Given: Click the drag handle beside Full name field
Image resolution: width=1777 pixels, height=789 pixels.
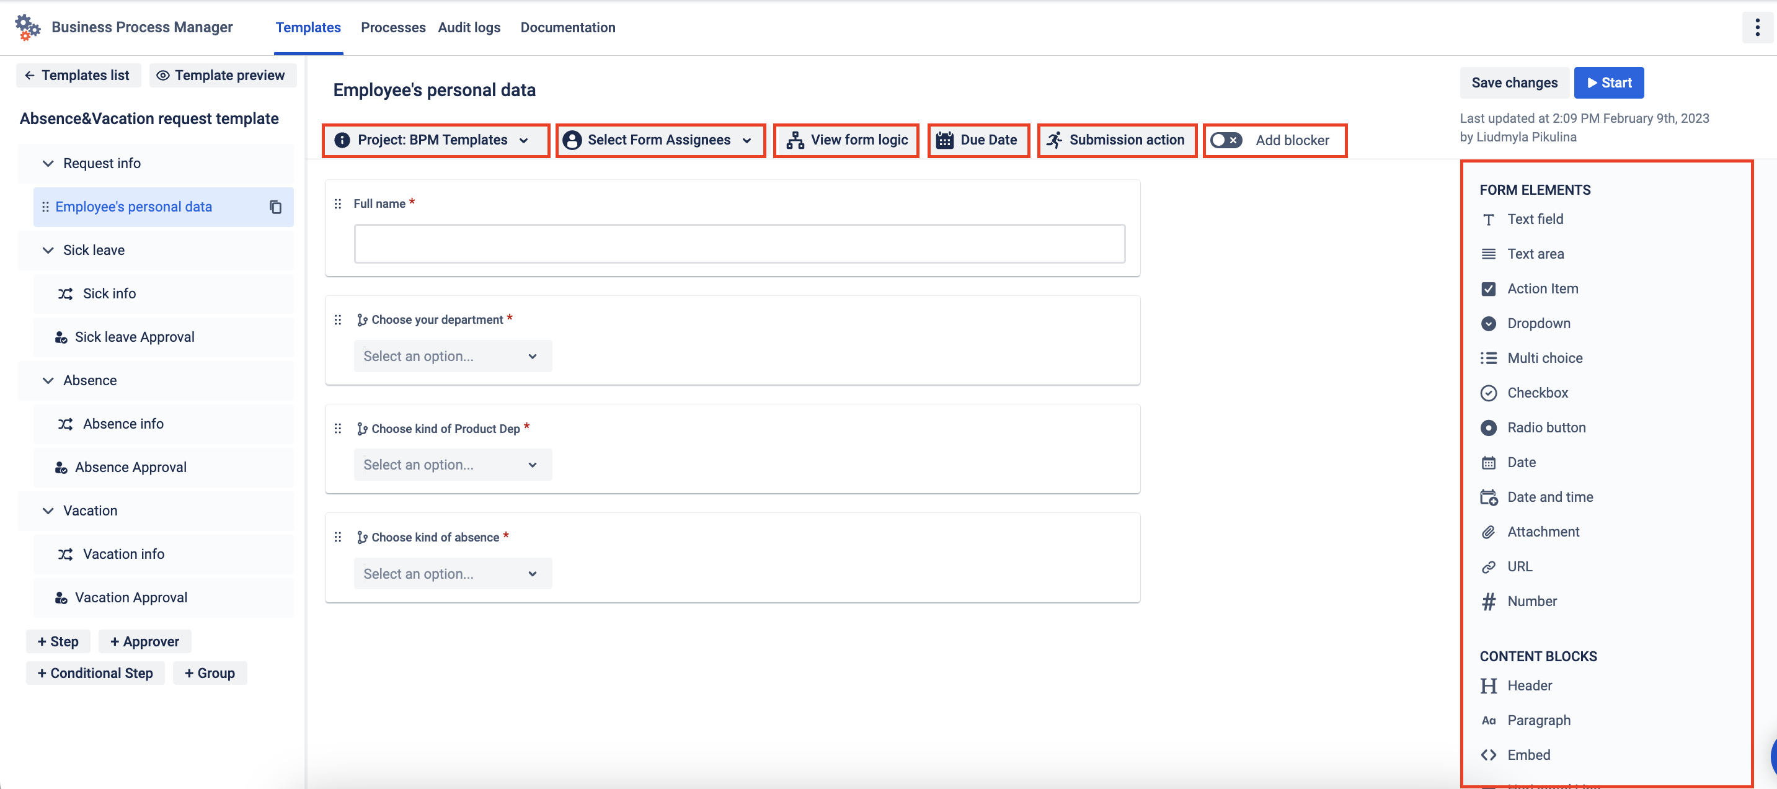Looking at the screenshot, I should pyautogui.click(x=338, y=203).
